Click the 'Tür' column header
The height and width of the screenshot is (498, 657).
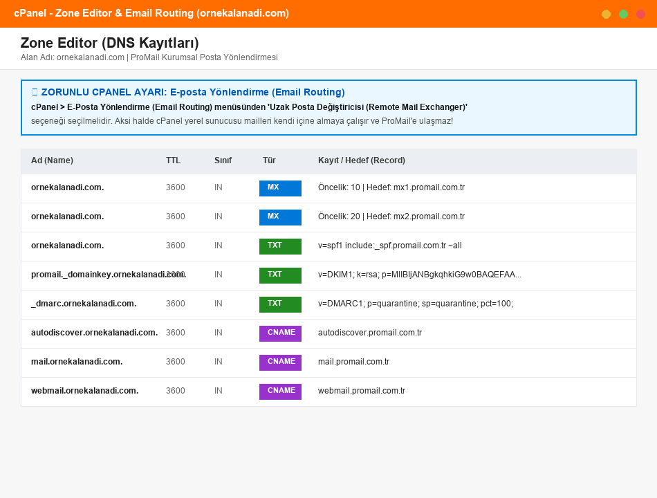[x=269, y=160]
